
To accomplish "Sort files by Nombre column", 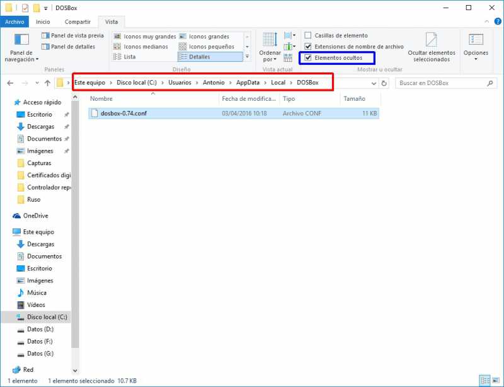I will [x=153, y=99].
